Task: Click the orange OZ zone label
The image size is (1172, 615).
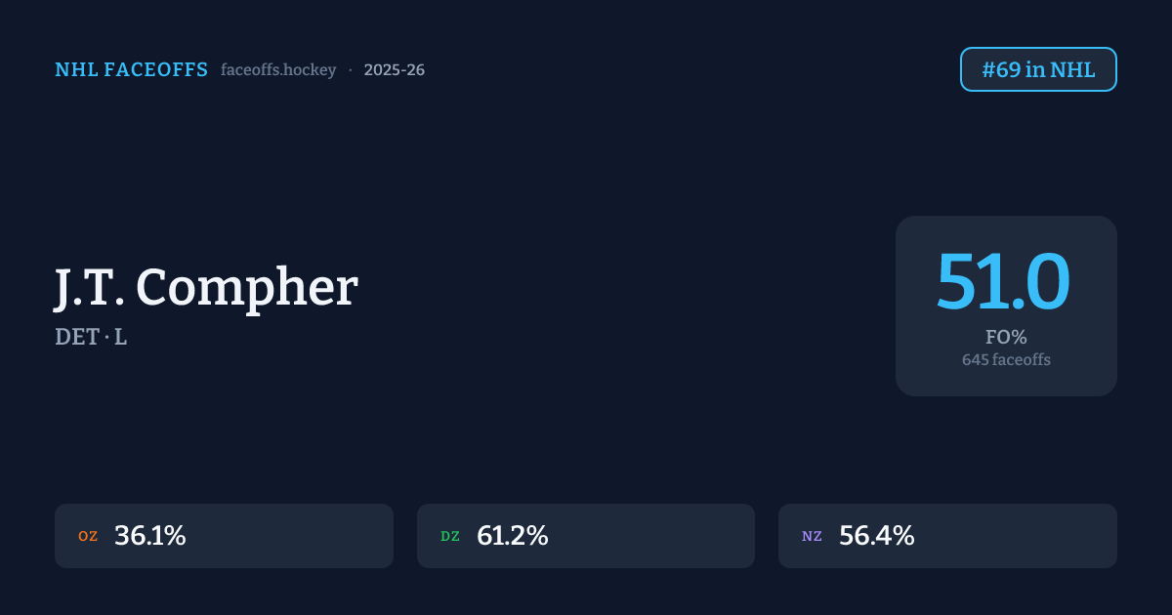Action: click(88, 536)
